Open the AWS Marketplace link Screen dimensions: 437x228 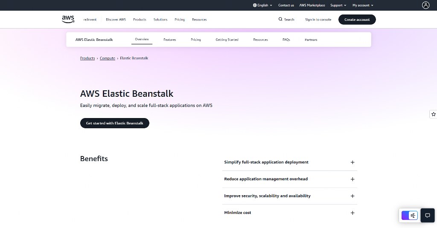312,5
